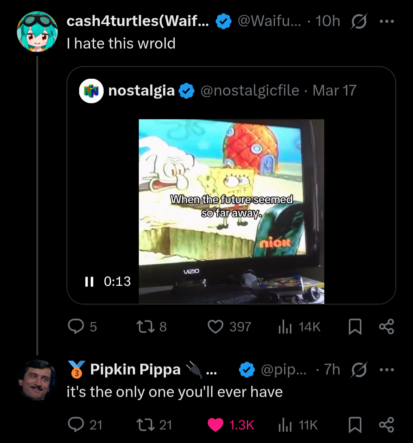This screenshot has width=413, height=443.
Task: View analytics showing 14K views
Action: coord(285,327)
